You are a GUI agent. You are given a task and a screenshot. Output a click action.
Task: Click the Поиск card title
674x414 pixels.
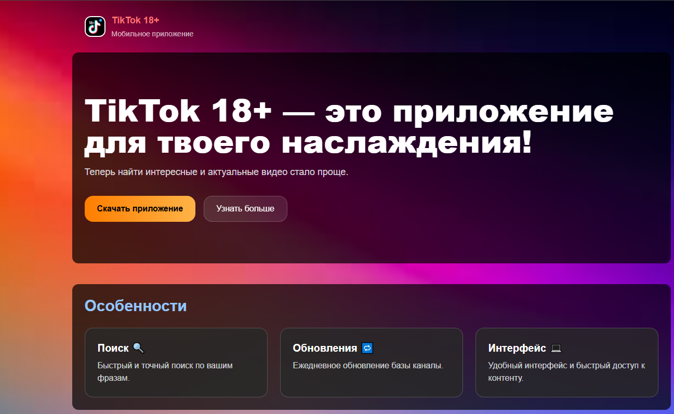(x=113, y=348)
